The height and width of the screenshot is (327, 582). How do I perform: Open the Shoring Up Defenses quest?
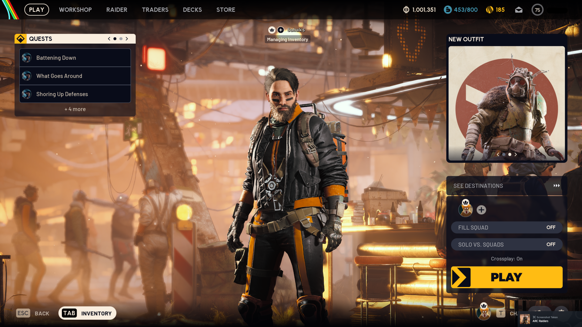tap(75, 94)
